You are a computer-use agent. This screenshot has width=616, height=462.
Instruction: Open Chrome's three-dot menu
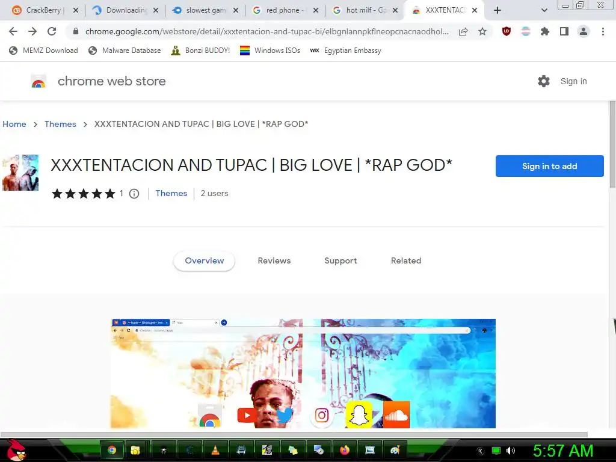point(603,31)
